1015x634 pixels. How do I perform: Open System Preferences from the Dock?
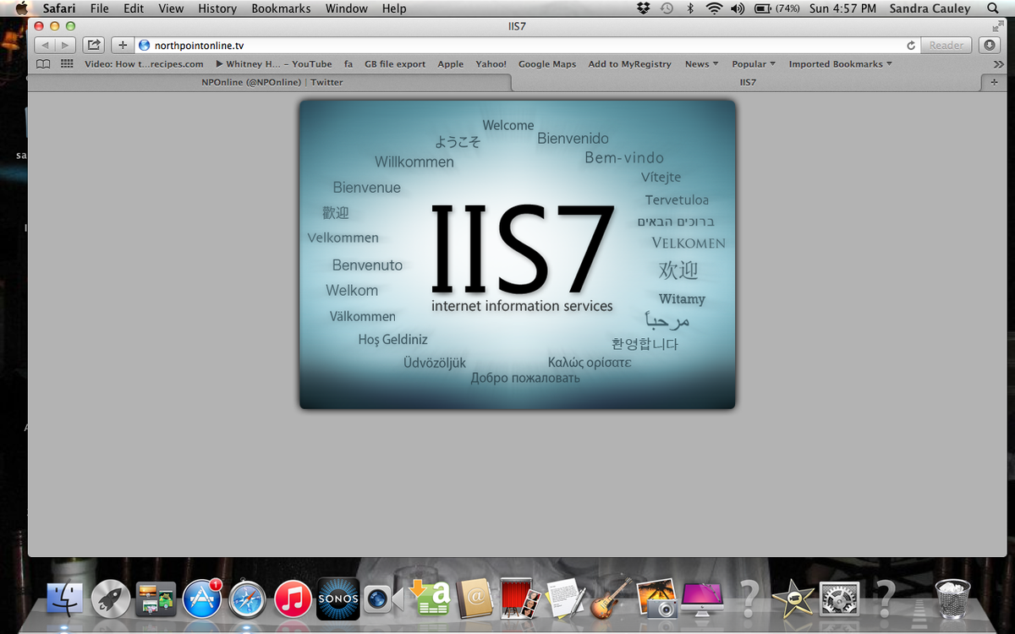(x=840, y=599)
